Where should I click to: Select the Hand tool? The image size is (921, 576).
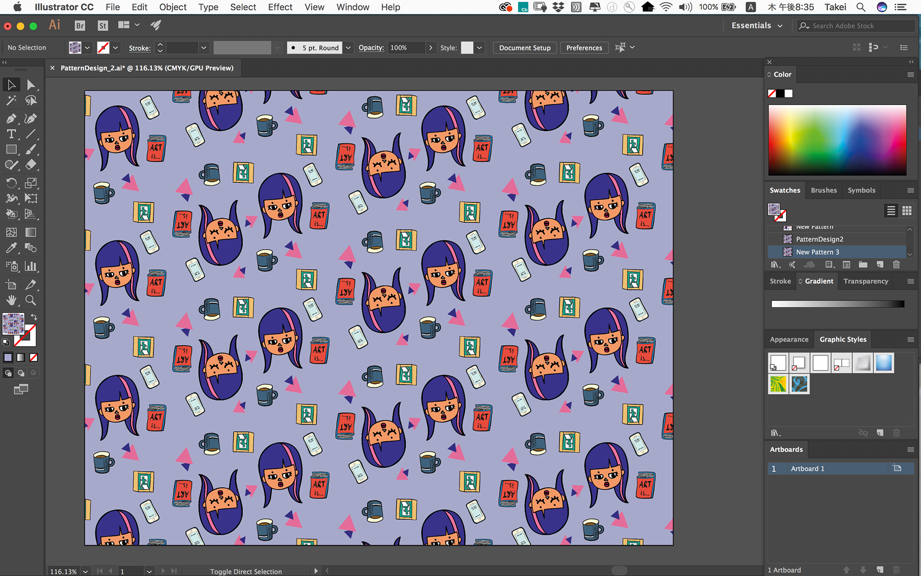pos(12,300)
